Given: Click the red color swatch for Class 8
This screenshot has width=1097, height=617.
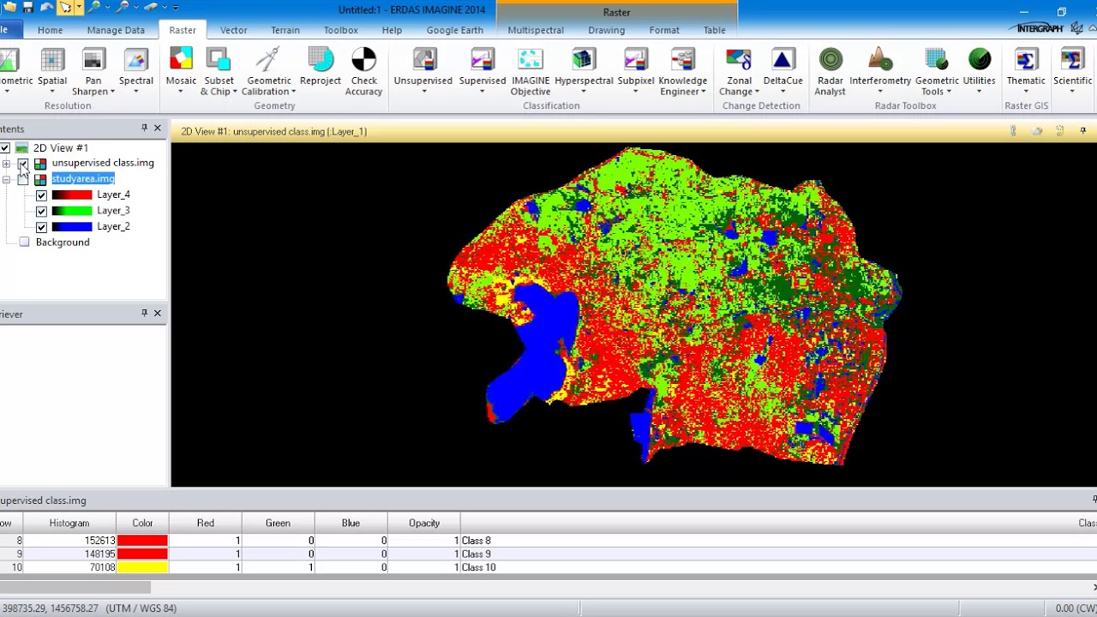Looking at the screenshot, I should click(142, 541).
